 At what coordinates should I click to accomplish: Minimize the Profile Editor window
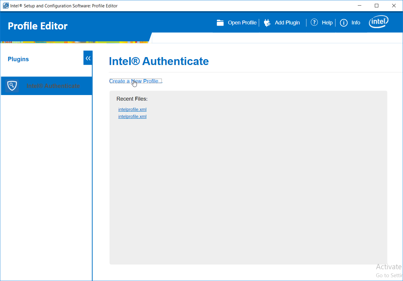(x=360, y=6)
